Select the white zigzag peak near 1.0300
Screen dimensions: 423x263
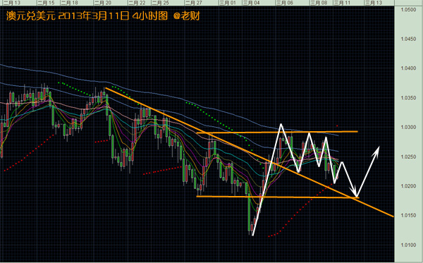[x=281, y=124]
